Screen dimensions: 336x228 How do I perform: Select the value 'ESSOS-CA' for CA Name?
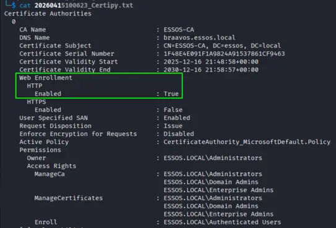pyautogui.click(x=179, y=30)
